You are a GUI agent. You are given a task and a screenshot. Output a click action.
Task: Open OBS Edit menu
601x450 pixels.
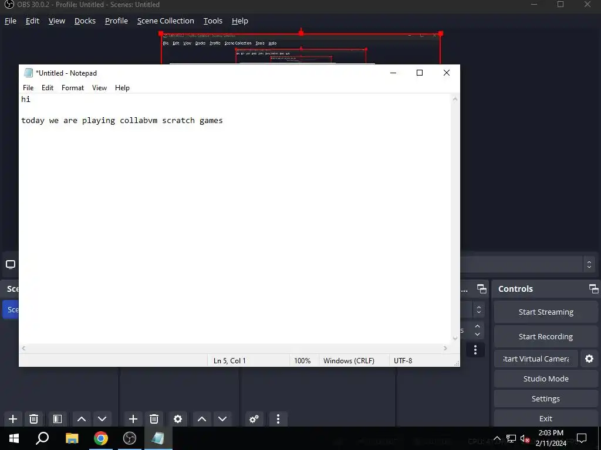pos(33,21)
